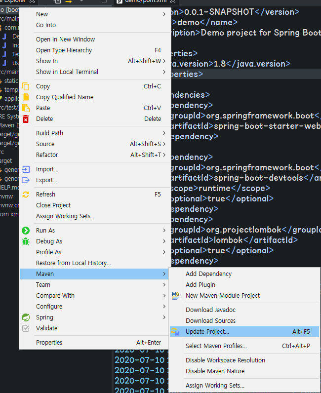Image resolution: width=321 pixels, height=393 pixels.
Task: Select Go Into from context menu
Action: [x=94, y=25]
